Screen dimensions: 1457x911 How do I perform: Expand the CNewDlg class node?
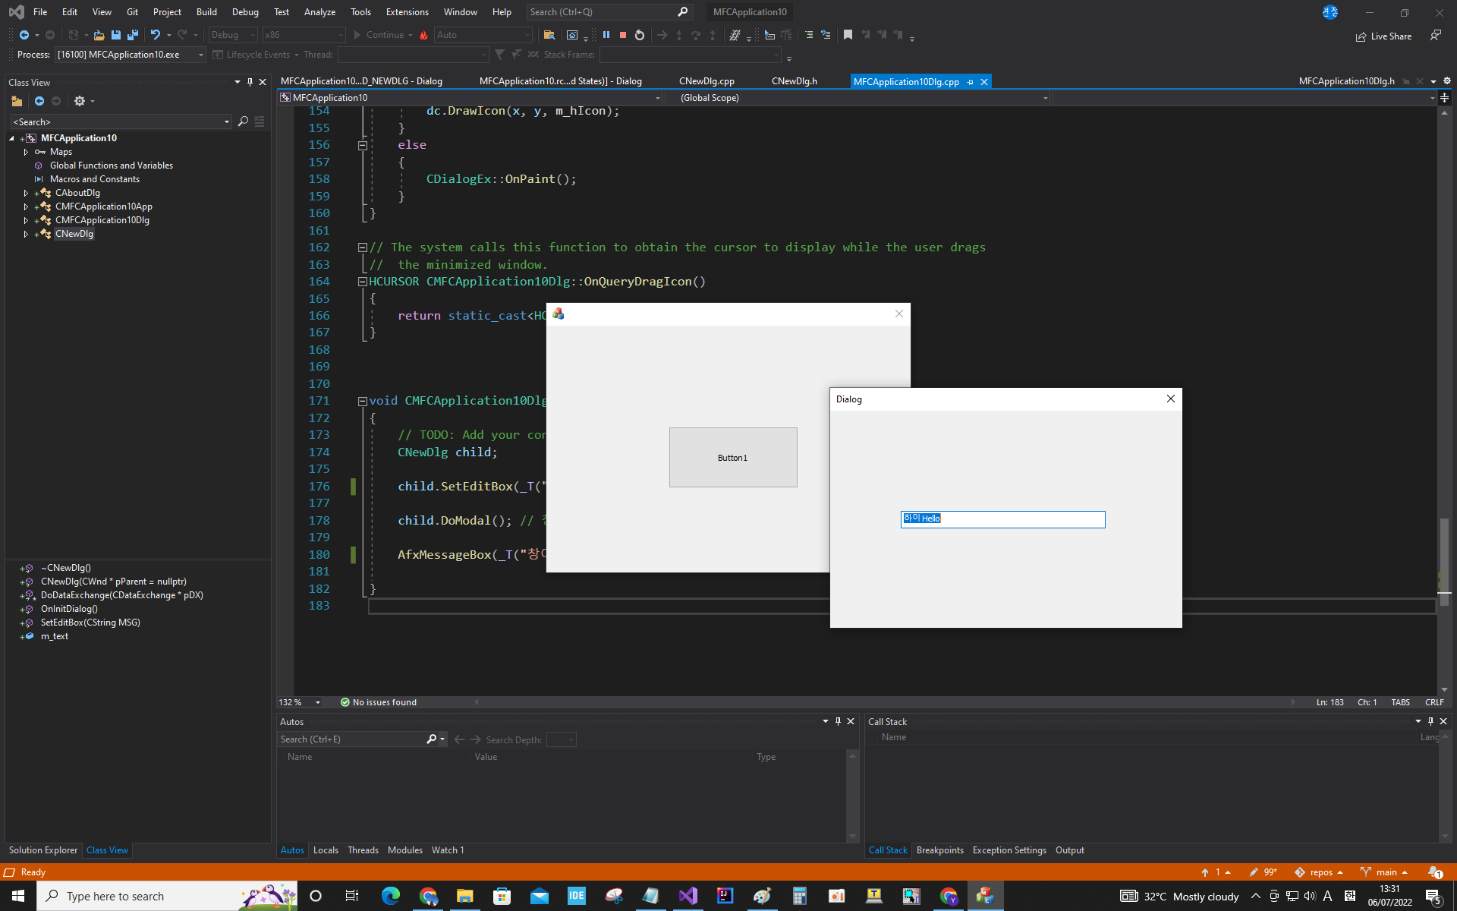pos(26,234)
